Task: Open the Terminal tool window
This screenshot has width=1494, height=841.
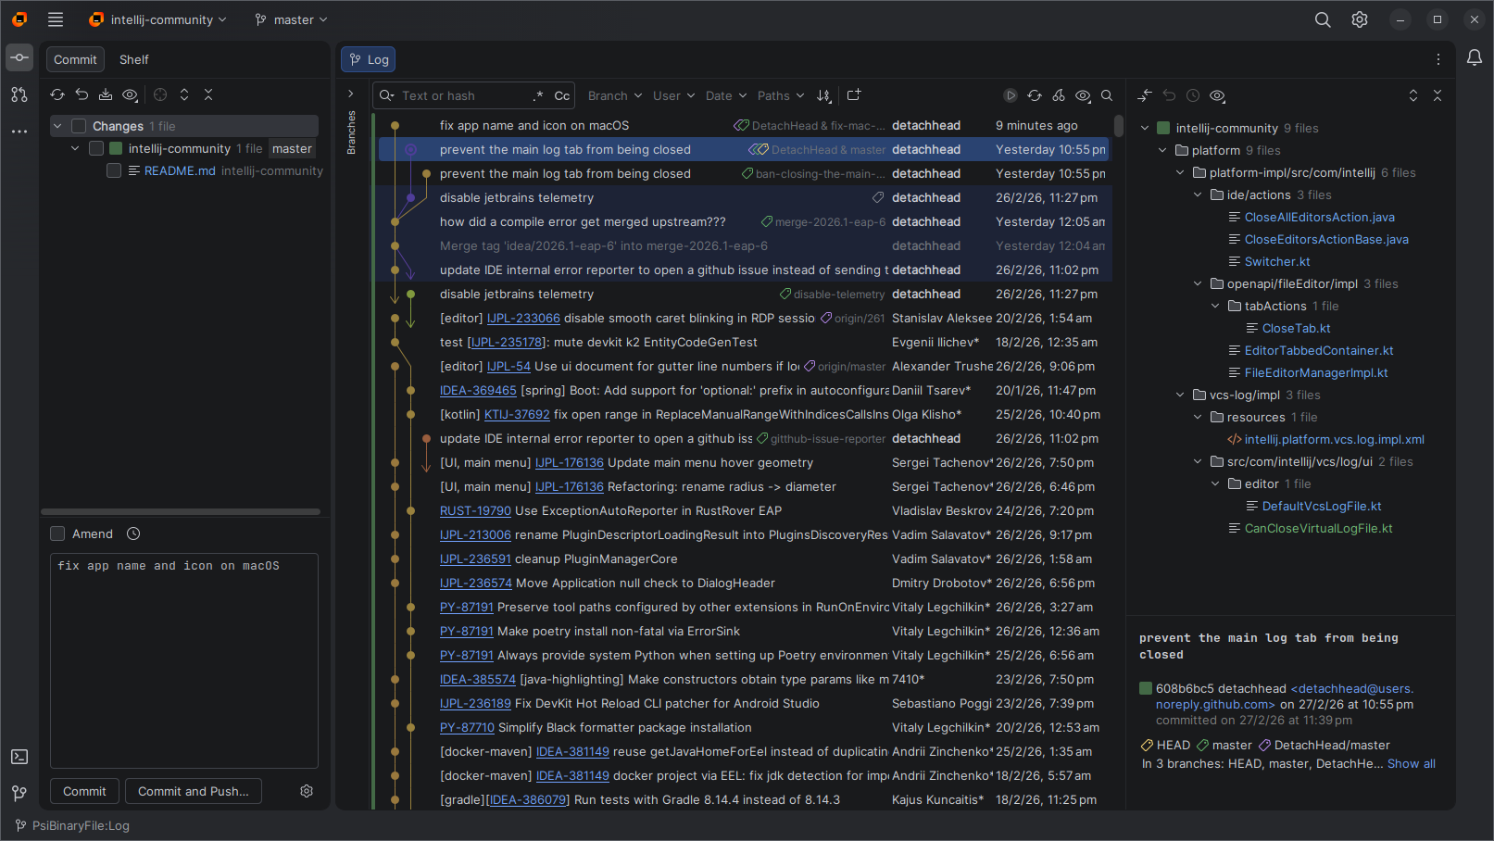Action: pos(19,757)
